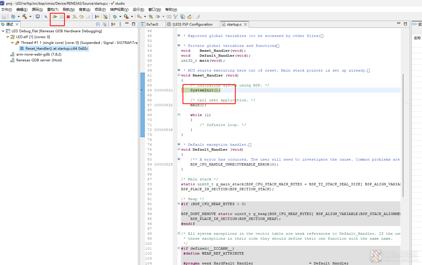
Task: Click the hierarchy tree toolbar icon
Action: click(175, 17)
